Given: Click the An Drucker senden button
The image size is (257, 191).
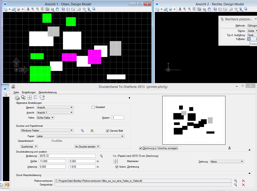Looking at the screenshot, I should [x=87, y=146].
